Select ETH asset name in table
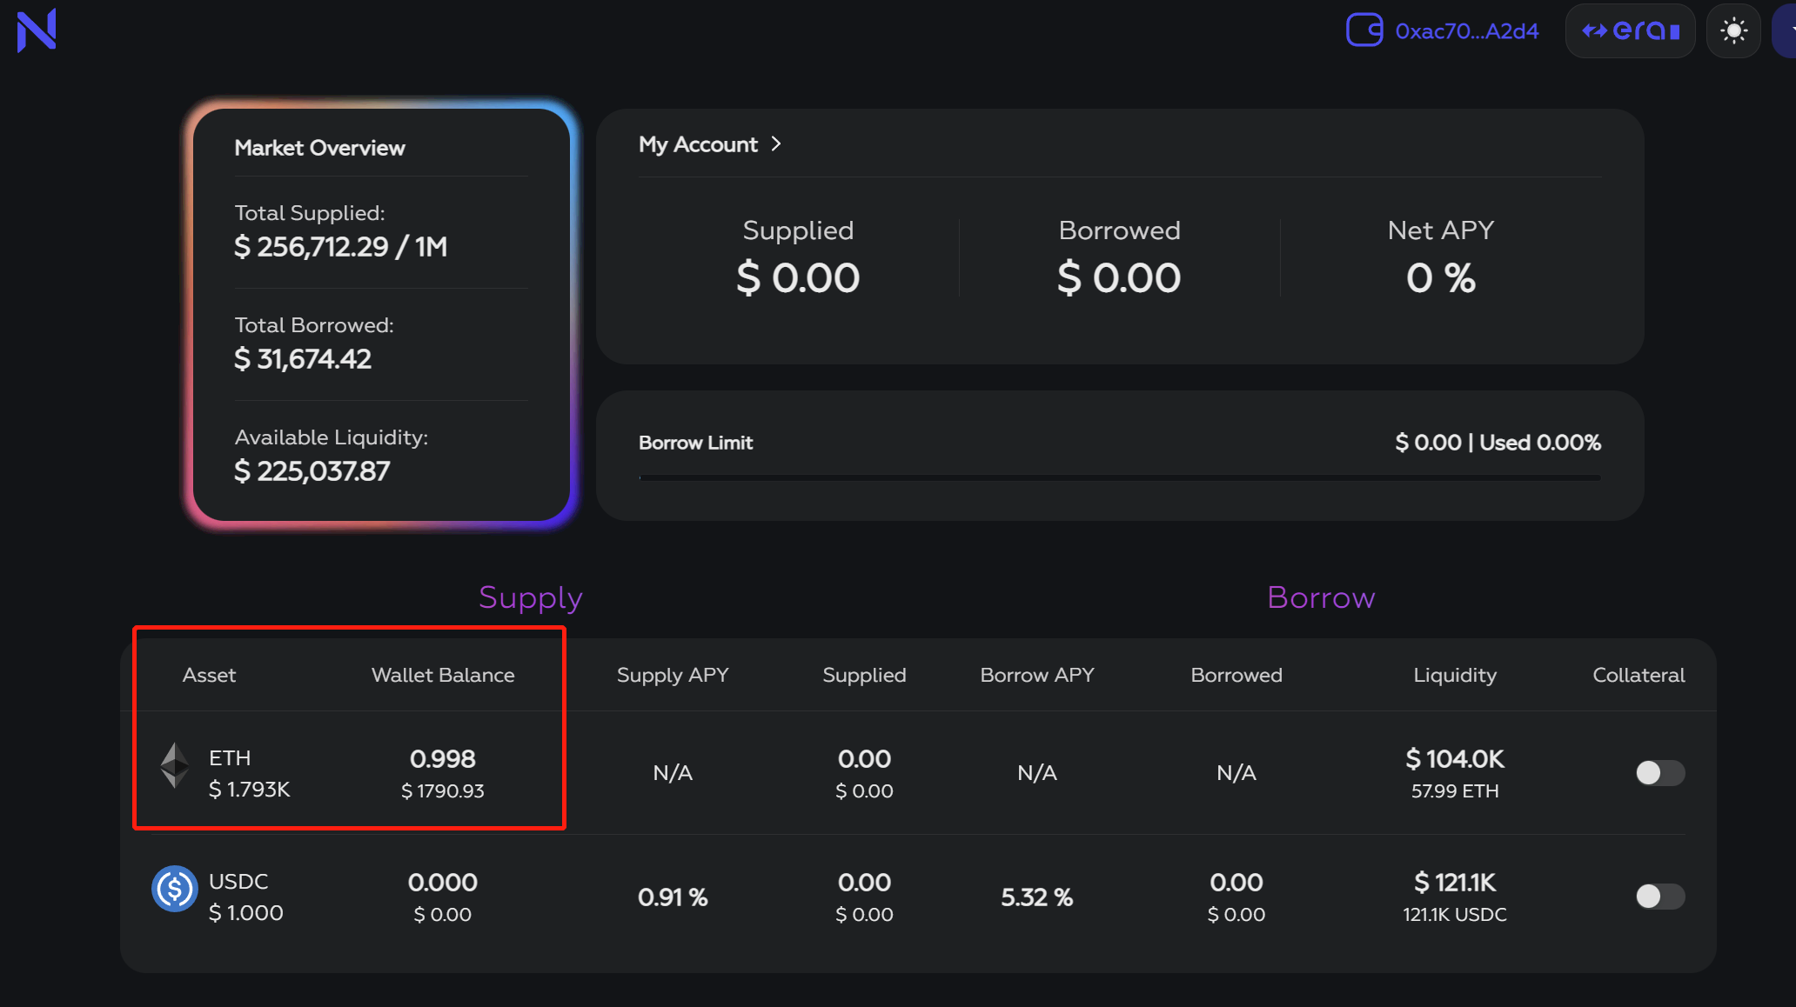 (x=230, y=757)
